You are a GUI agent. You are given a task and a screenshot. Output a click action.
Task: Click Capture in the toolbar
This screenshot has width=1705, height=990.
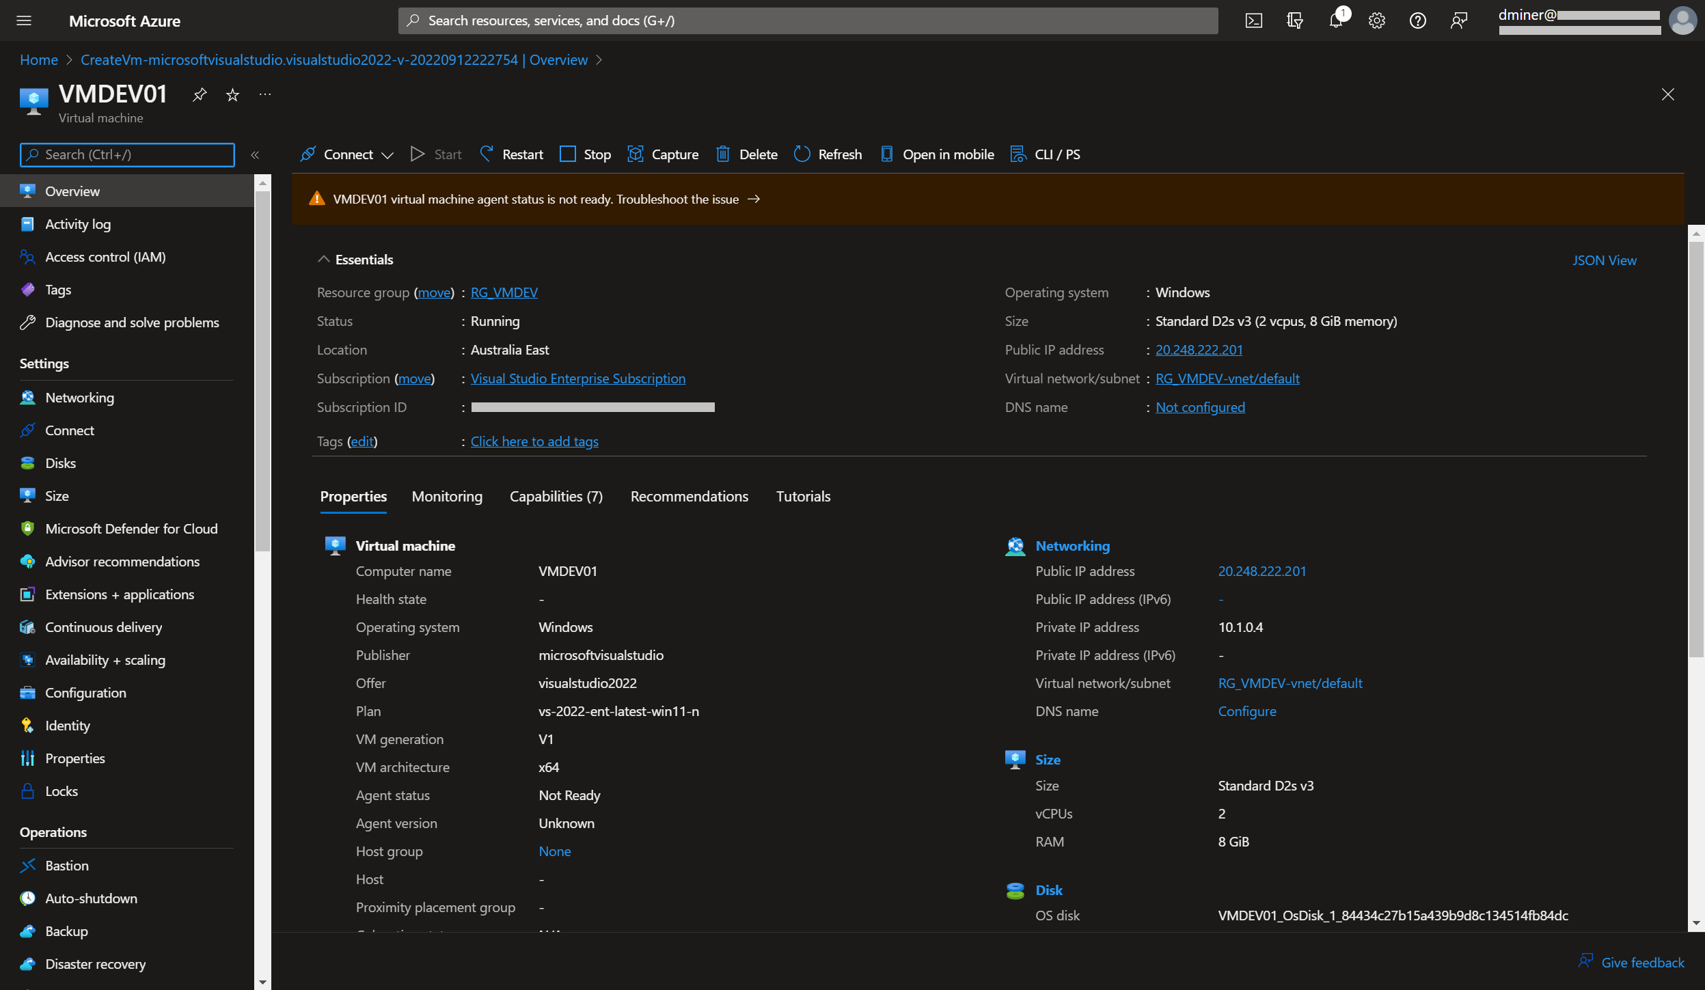[663, 154]
